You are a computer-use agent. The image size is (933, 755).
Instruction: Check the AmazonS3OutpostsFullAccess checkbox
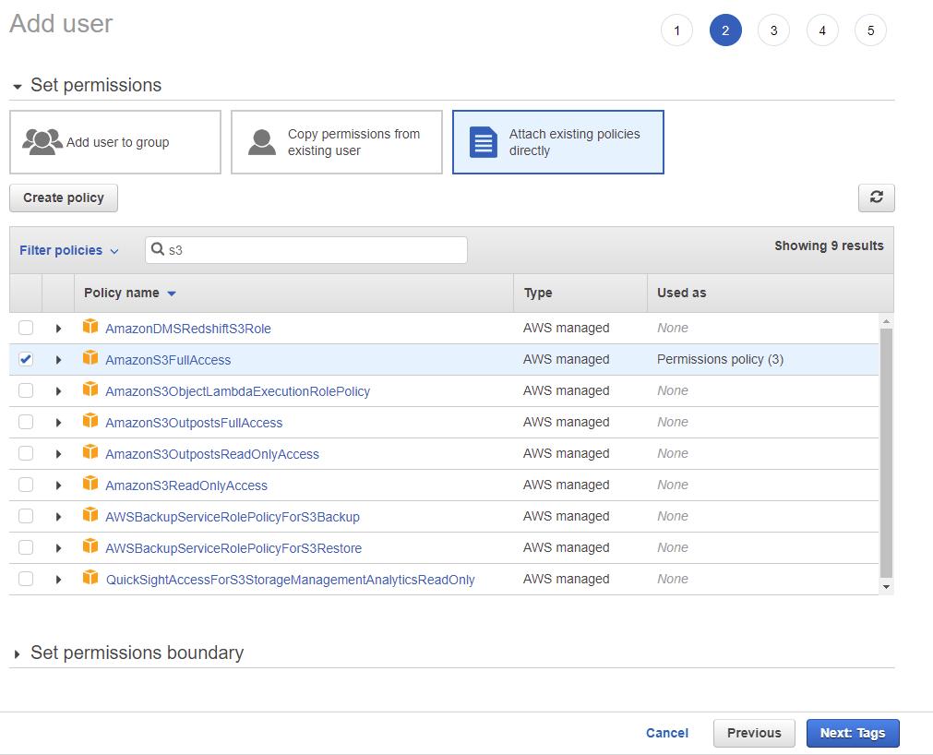tap(26, 423)
